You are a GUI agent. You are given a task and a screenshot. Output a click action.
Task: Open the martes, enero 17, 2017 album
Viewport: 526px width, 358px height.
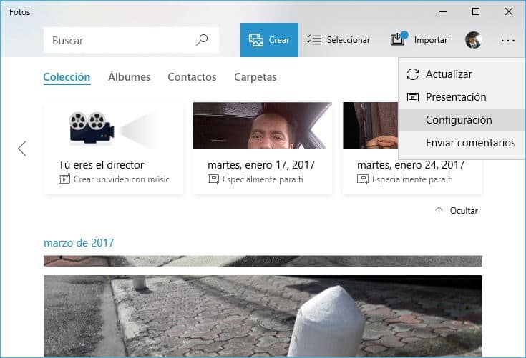pos(262,148)
